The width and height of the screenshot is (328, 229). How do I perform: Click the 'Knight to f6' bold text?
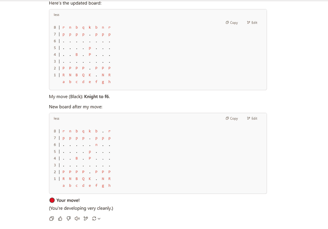pos(96,97)
